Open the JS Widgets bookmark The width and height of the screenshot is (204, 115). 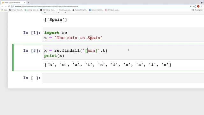coord(112,10)
